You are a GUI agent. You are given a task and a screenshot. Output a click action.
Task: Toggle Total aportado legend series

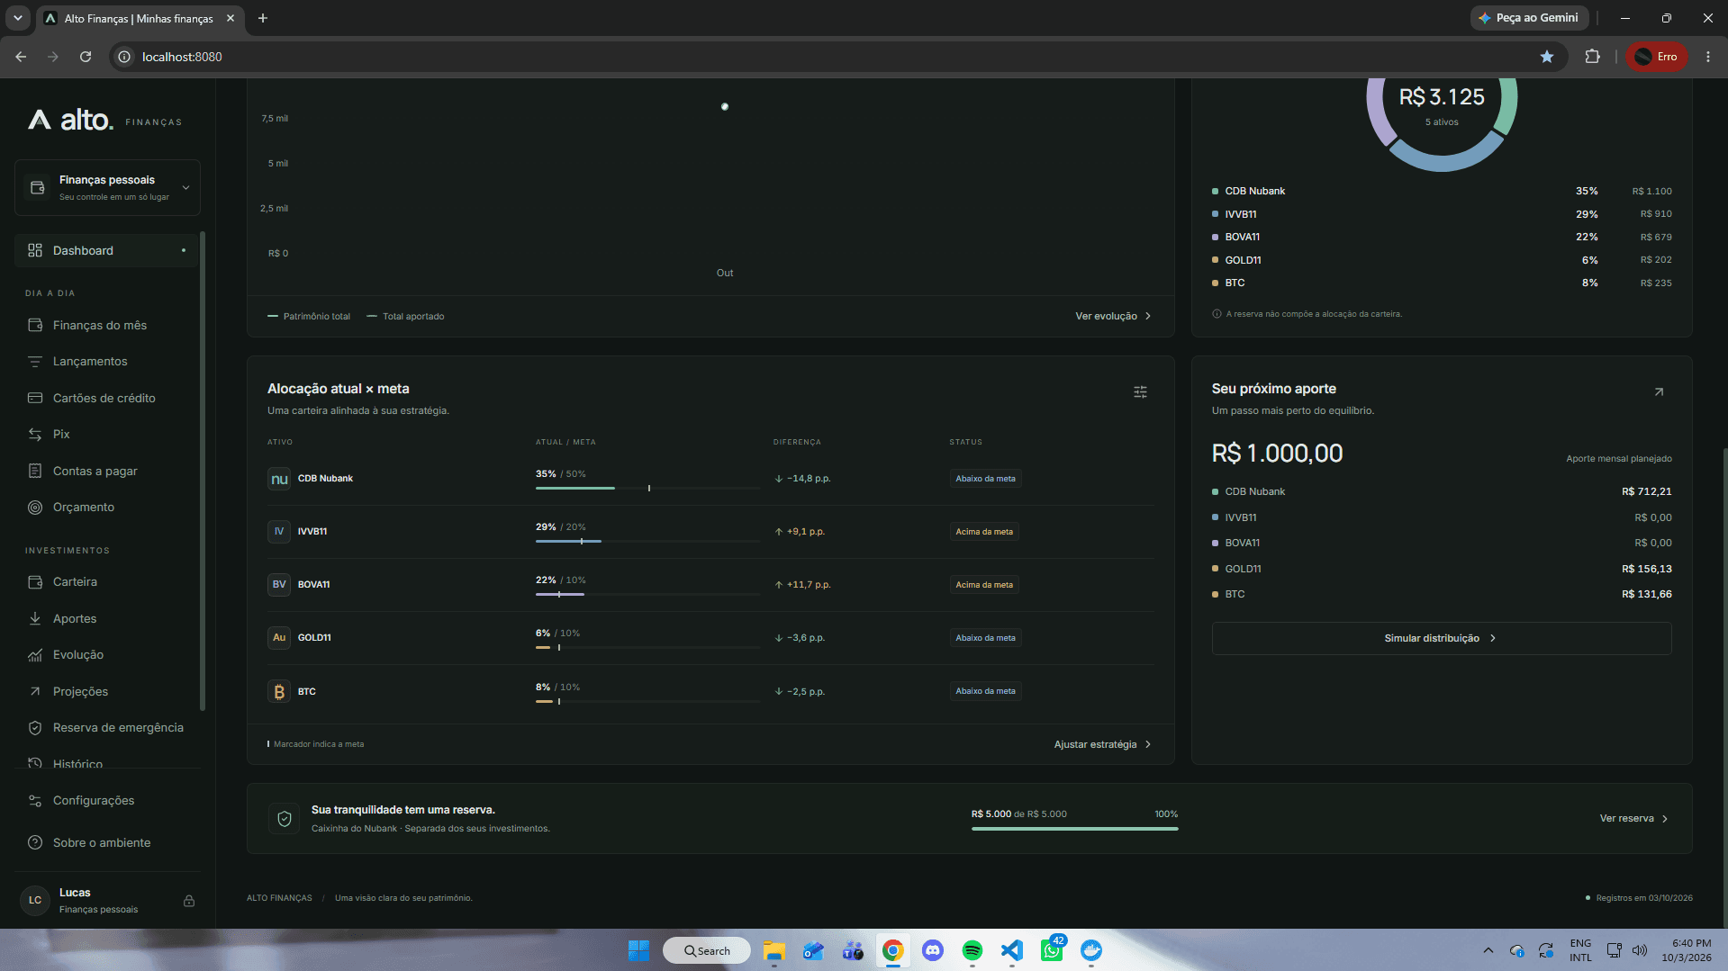[x=405, y=316]
